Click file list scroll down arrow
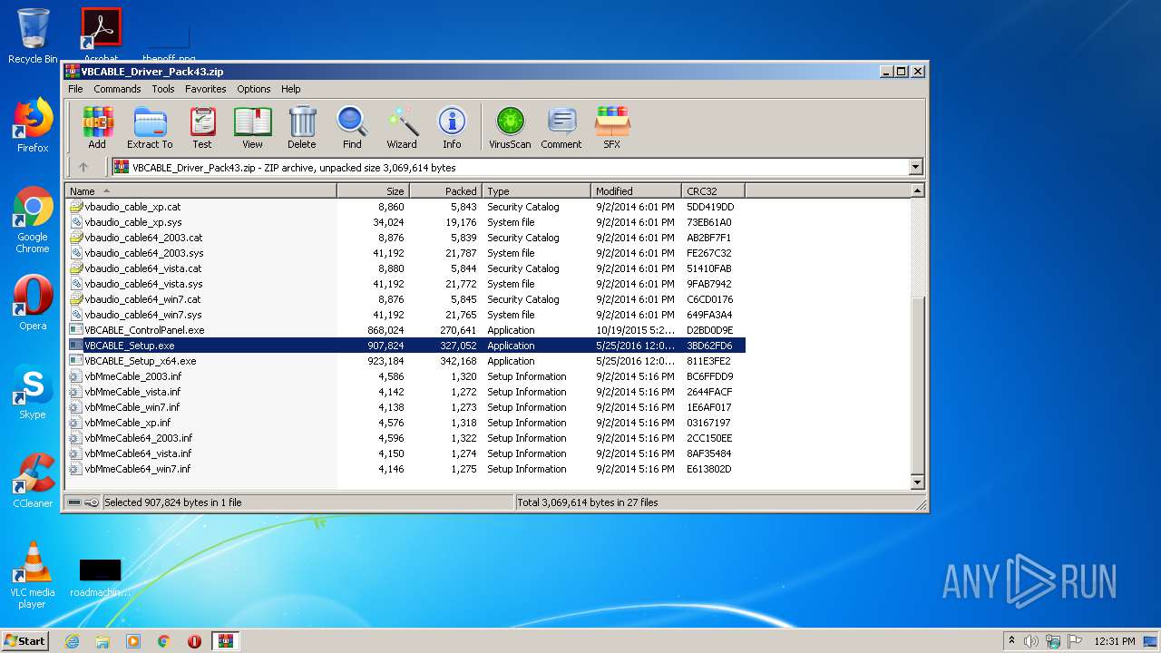The height and width of the screenshot is (653, 1161). [x=917, y=482]
